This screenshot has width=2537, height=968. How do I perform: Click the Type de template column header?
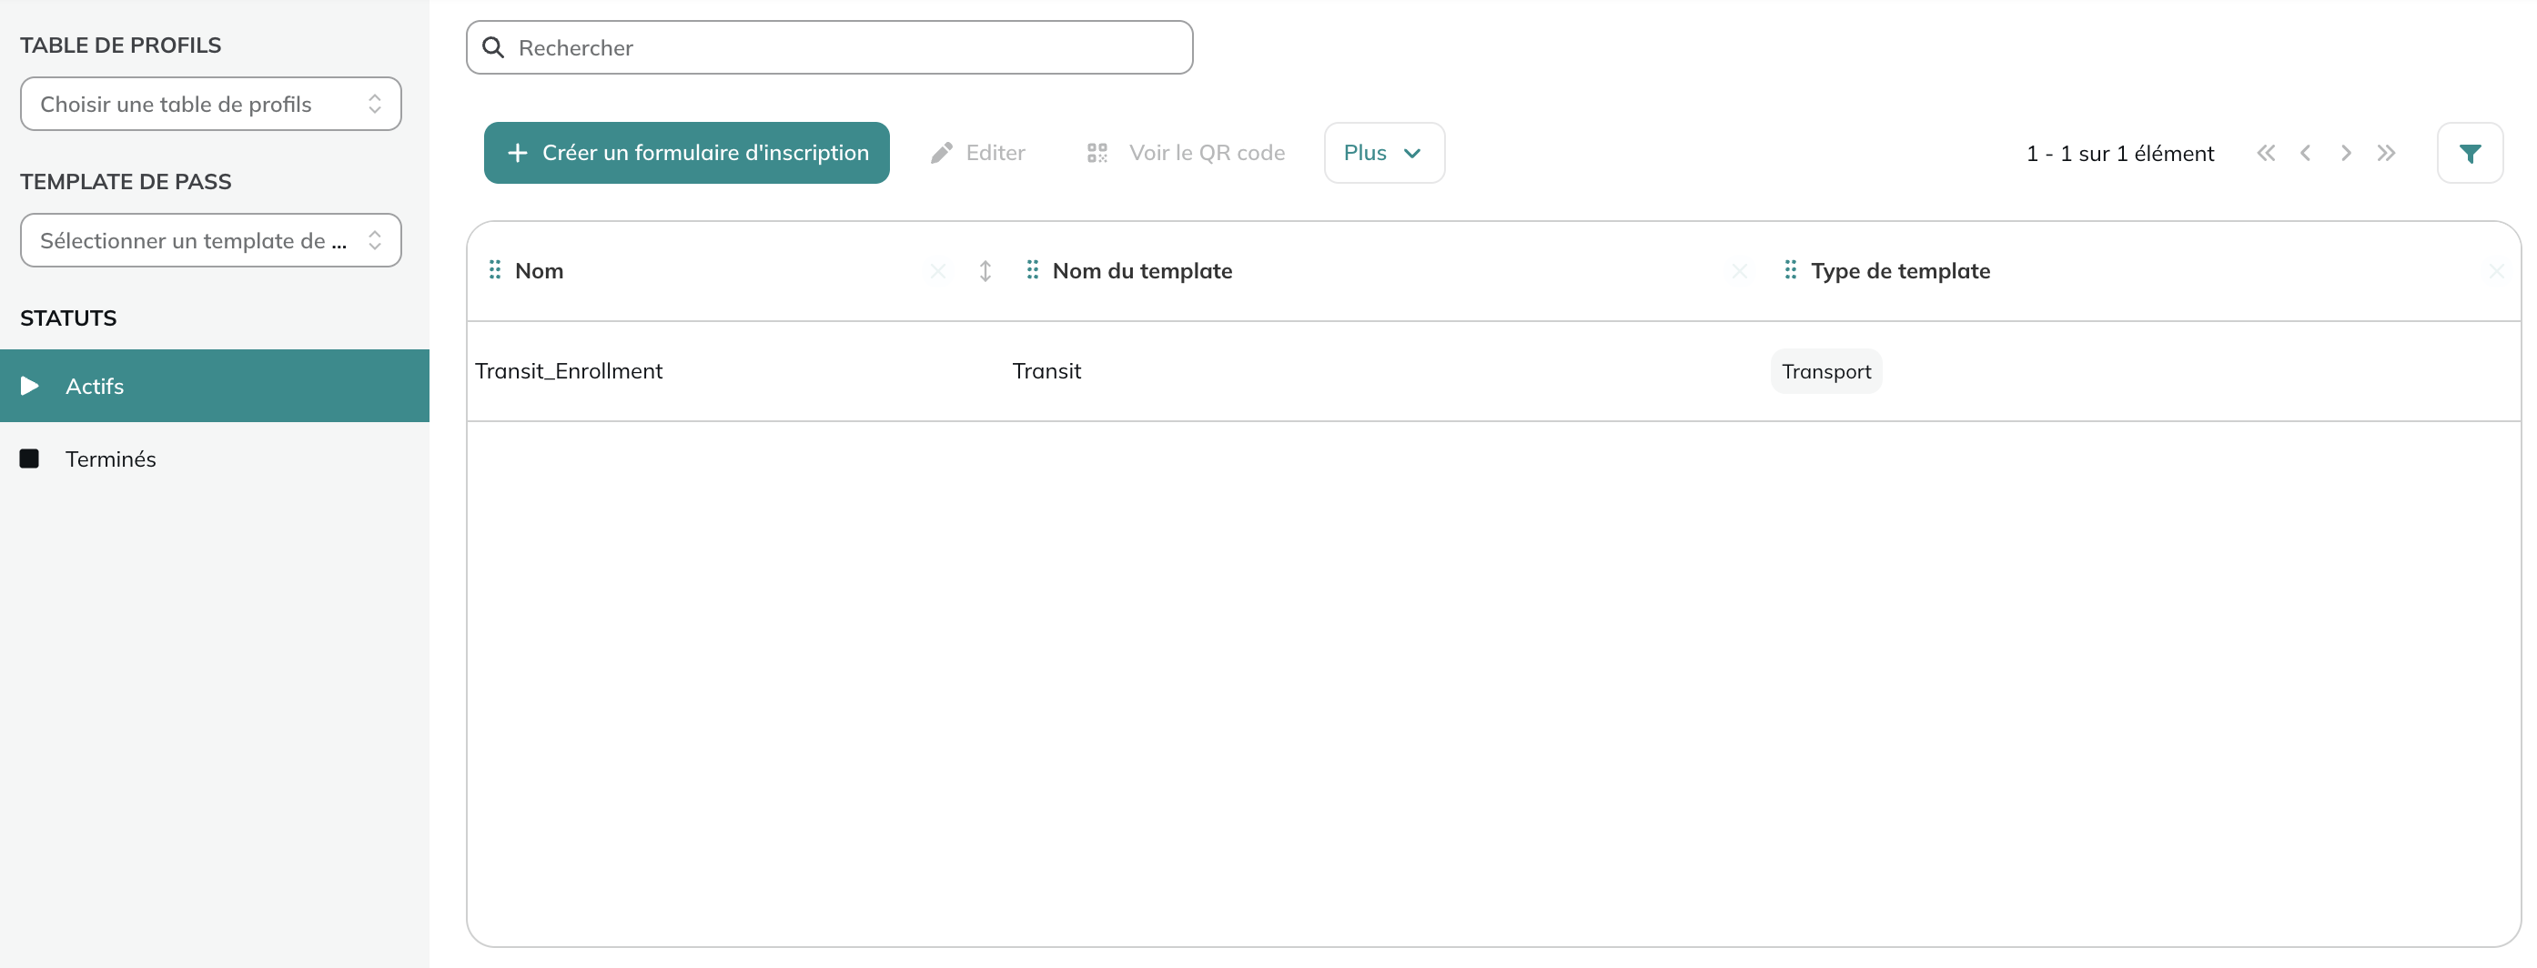coord(1900,271)
